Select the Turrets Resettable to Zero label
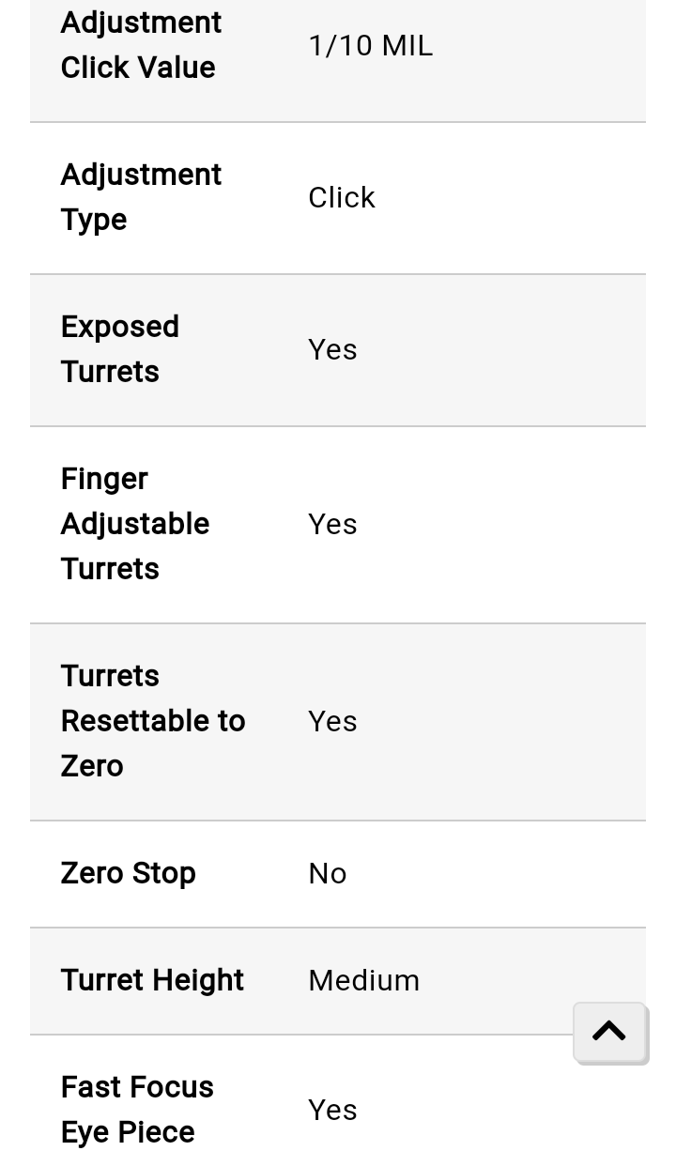The height and width of the screenshot is (1151, 676). tap(153, 721)
